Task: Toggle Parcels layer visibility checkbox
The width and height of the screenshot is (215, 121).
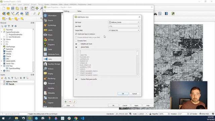Action: pyautogui.click(x=4, y=84)
